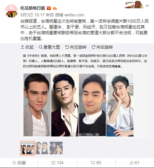Click the expanded four-portrait image
Screen dimensions: 154x168
point(78,105)
